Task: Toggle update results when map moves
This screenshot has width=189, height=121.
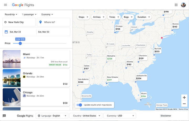Action: pyautogui.click(x=79, y=105)
